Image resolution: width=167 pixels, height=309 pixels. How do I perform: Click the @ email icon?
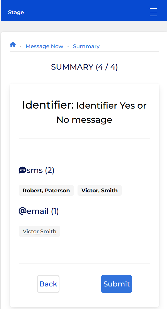tap(23, 211)
